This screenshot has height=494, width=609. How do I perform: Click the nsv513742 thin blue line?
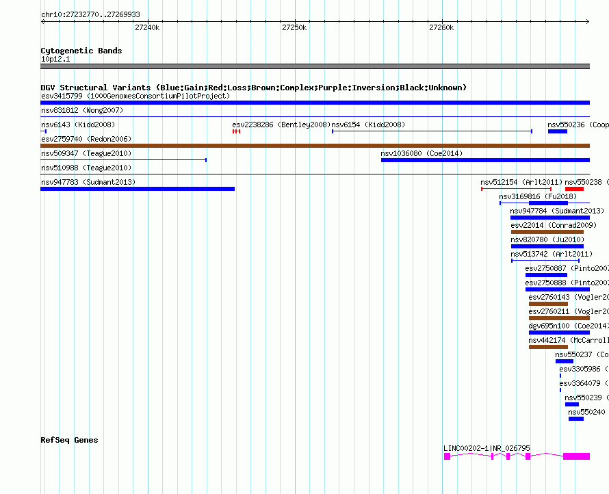(545, 261)
